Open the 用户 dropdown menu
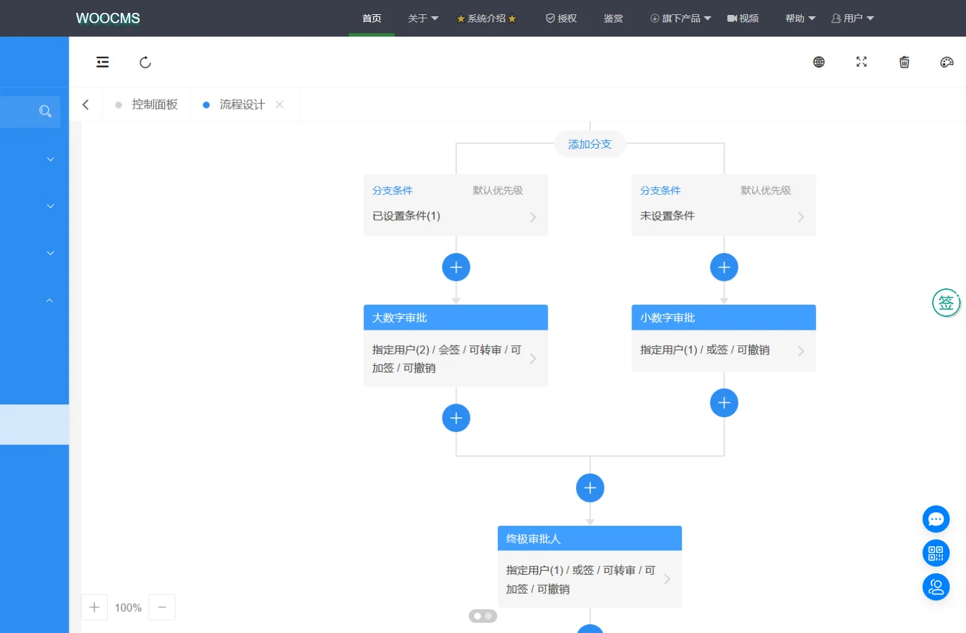 coord(853,18)
